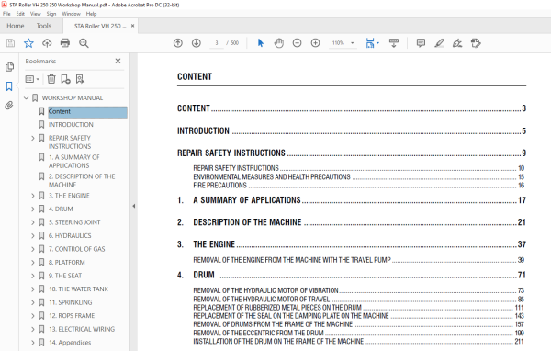Open the Window menu

(x=71, y=14)
